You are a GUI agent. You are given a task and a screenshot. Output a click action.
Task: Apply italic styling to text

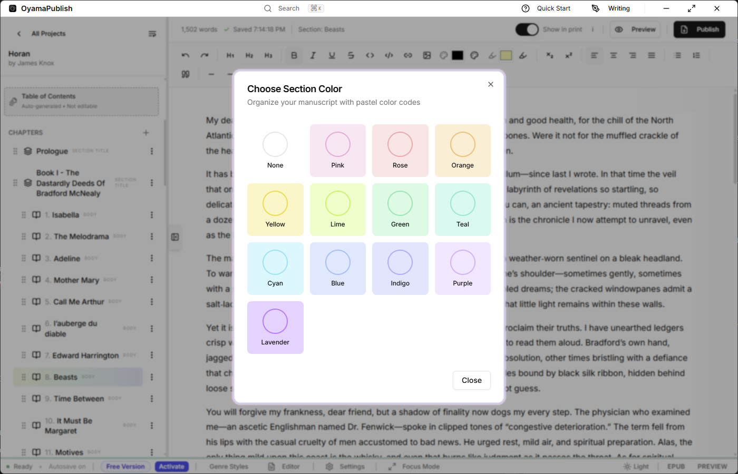click(x=313, y=55)
